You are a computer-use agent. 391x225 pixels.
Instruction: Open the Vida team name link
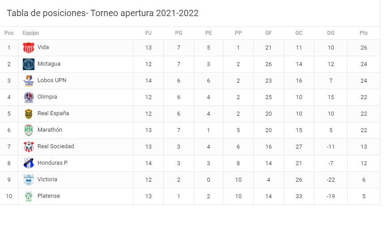pyautogui.click(x=43, y=47)
